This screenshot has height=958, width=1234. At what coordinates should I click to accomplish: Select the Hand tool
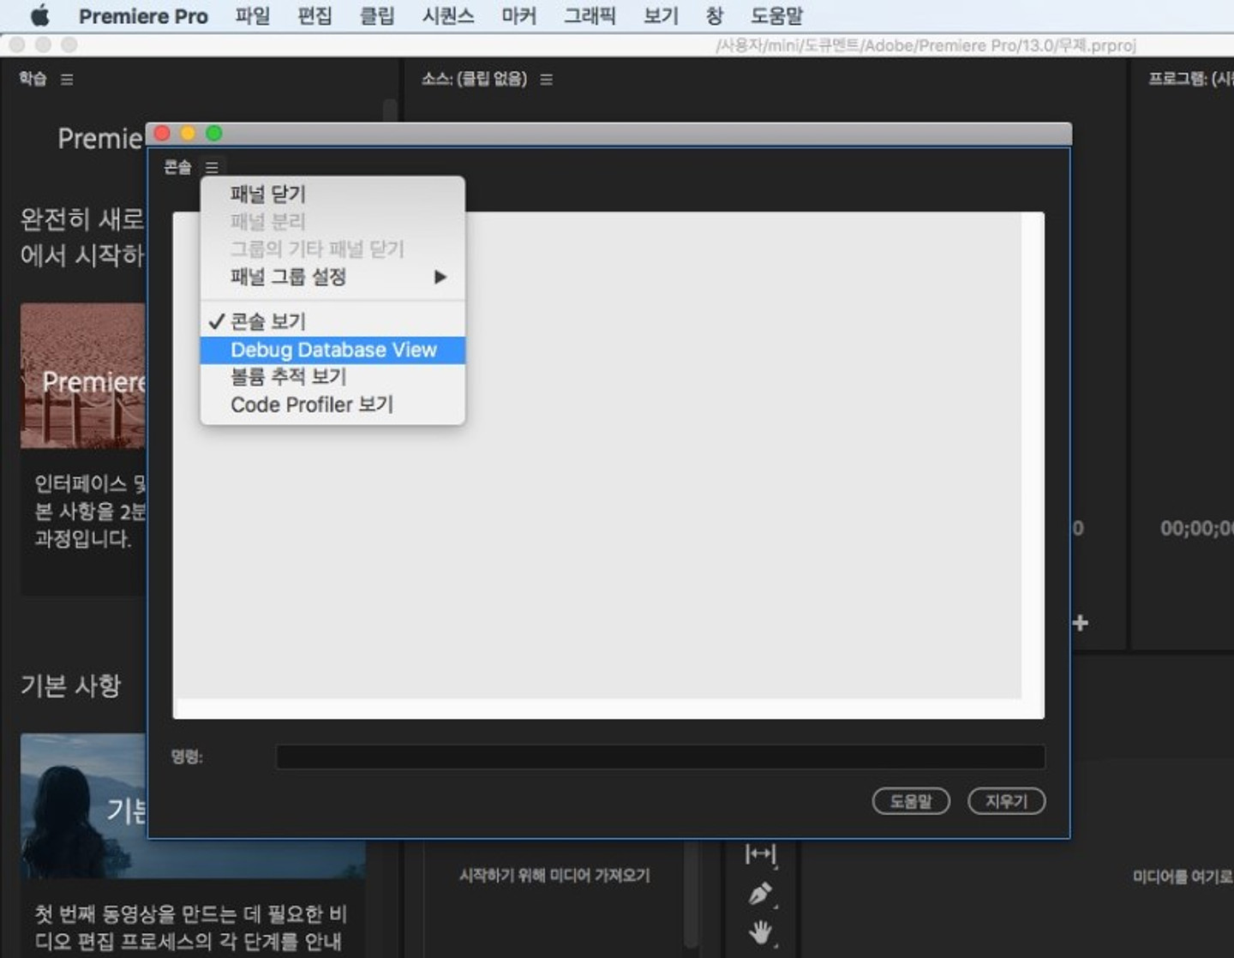[x=759, y=932]
